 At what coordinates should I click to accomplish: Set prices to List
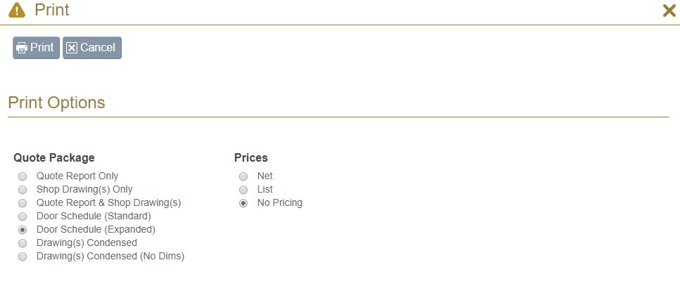click(243, 190)
